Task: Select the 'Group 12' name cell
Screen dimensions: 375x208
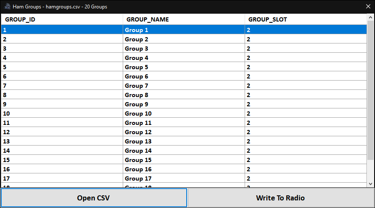Action: coord(184,132)
